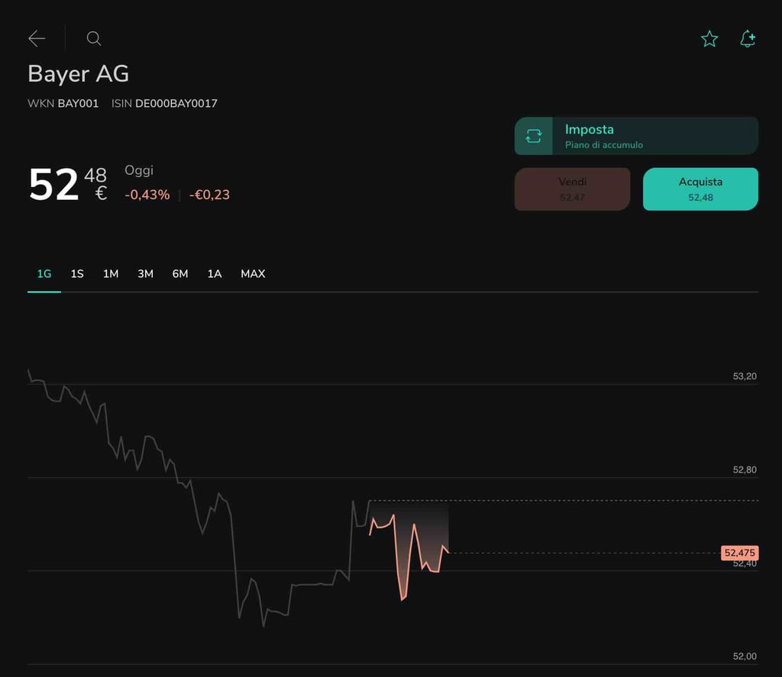Open search with the magnifier icon
This screenshot has width=782, height=677.
point(94,39)
